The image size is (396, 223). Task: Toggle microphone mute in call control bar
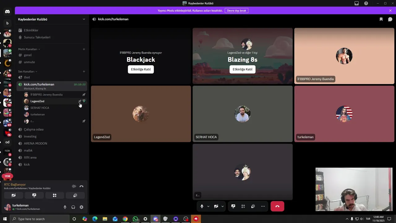pos(202,206)
